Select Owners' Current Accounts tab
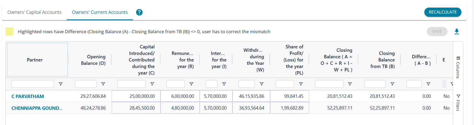The image size is (474, 125). click(x=100, y=12)
